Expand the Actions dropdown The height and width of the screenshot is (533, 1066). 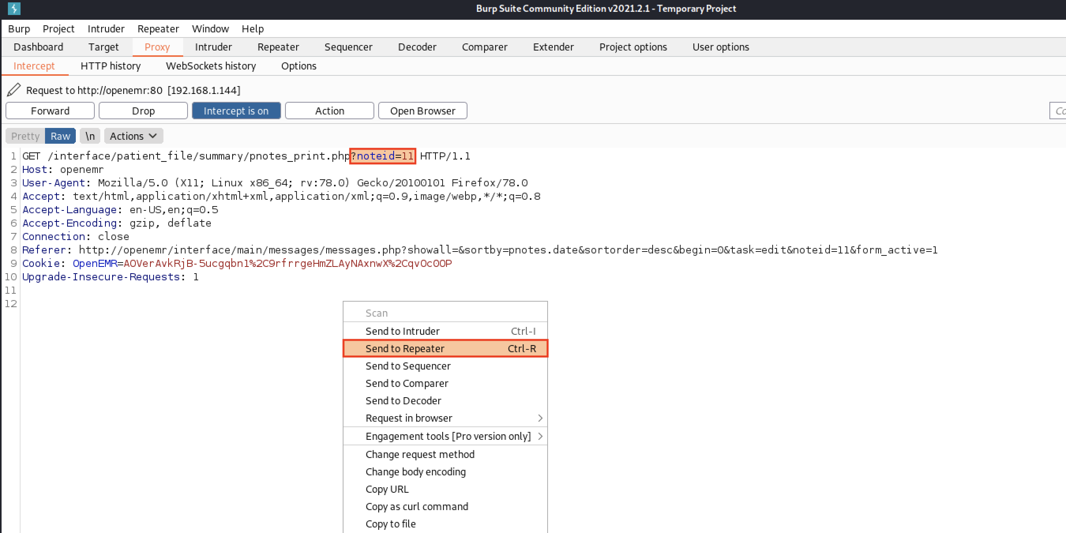coord(133,136)
